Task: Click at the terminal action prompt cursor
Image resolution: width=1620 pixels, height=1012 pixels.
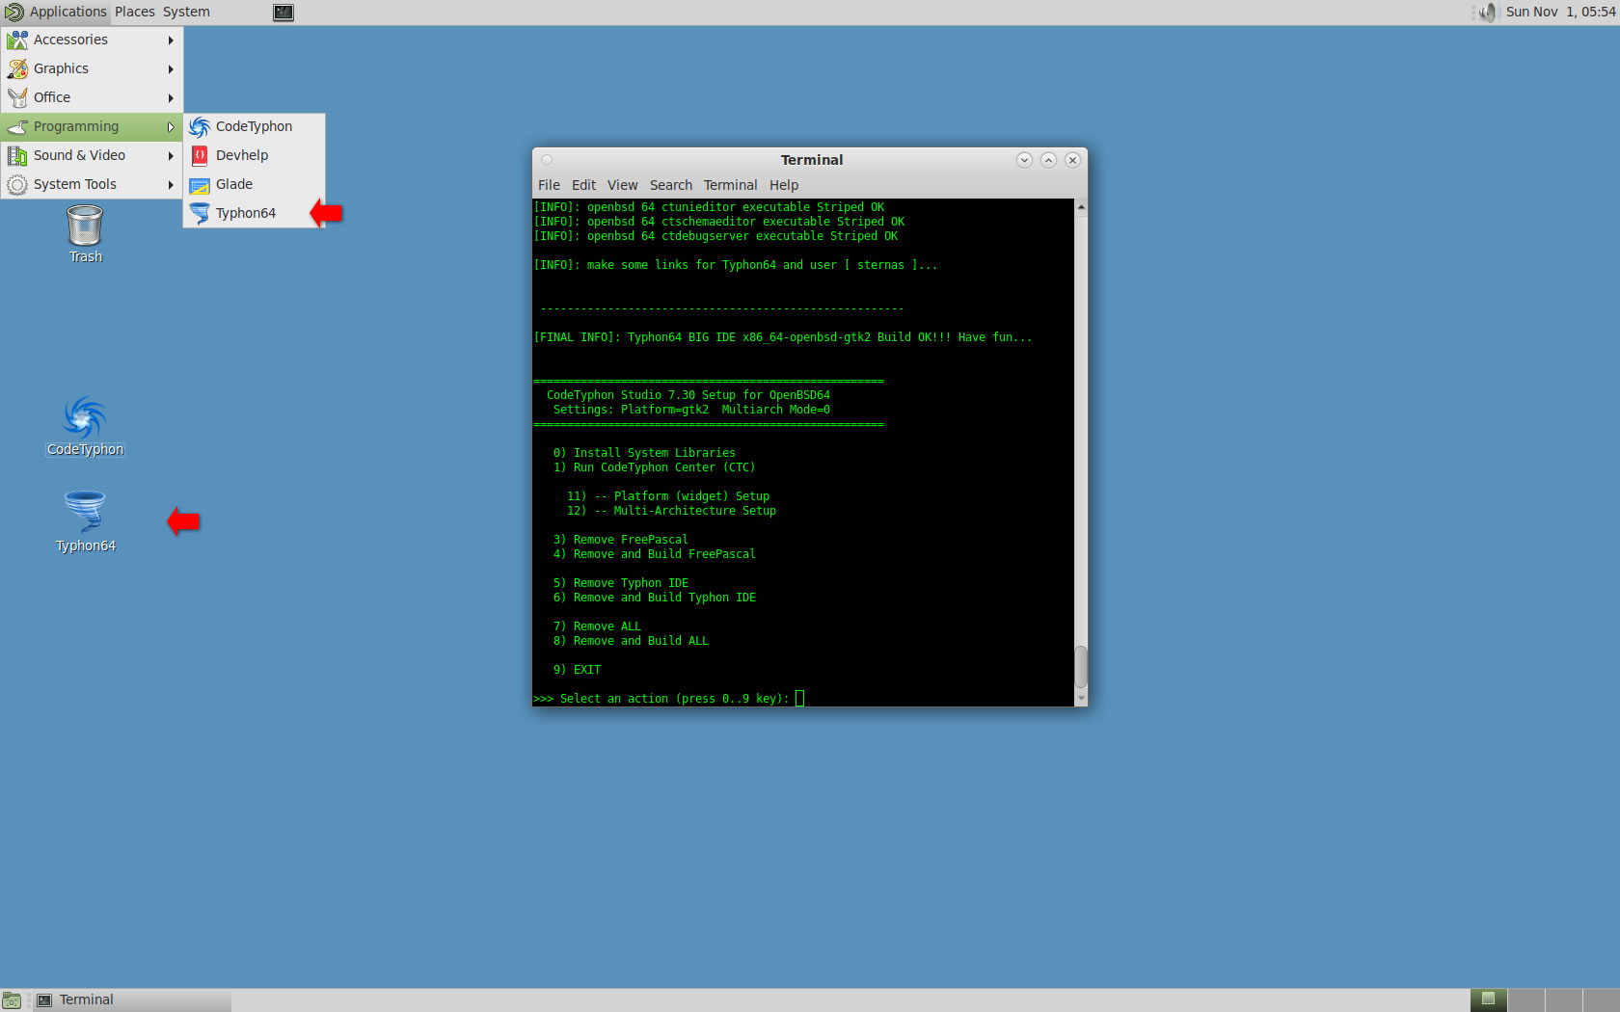Action: 799,699
